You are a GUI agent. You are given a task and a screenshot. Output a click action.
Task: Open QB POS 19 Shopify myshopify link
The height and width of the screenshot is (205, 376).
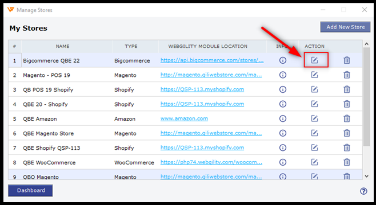(202, 89)
